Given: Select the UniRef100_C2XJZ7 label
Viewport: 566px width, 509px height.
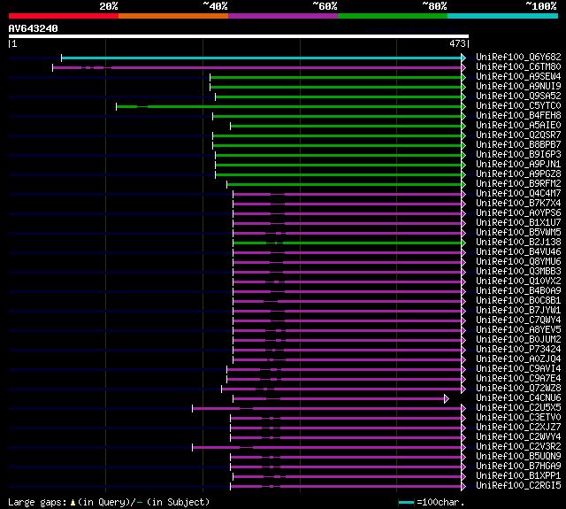Looking at the screenshot, I should tap(518, 428).
